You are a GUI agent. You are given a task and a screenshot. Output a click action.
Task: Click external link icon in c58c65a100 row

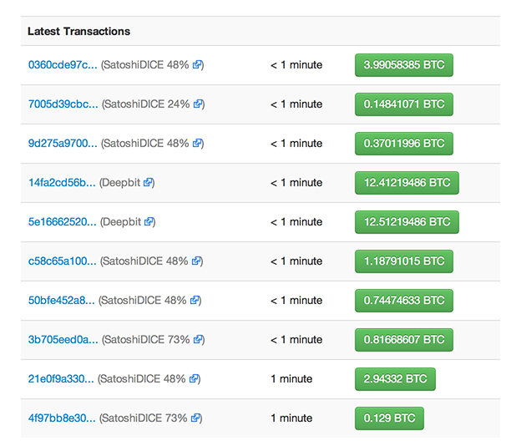196,261
